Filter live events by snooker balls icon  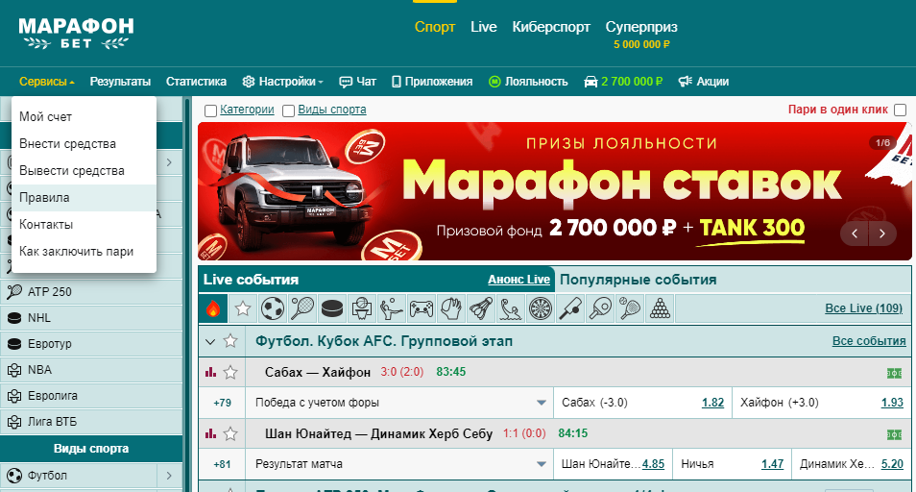coord(660,308)
